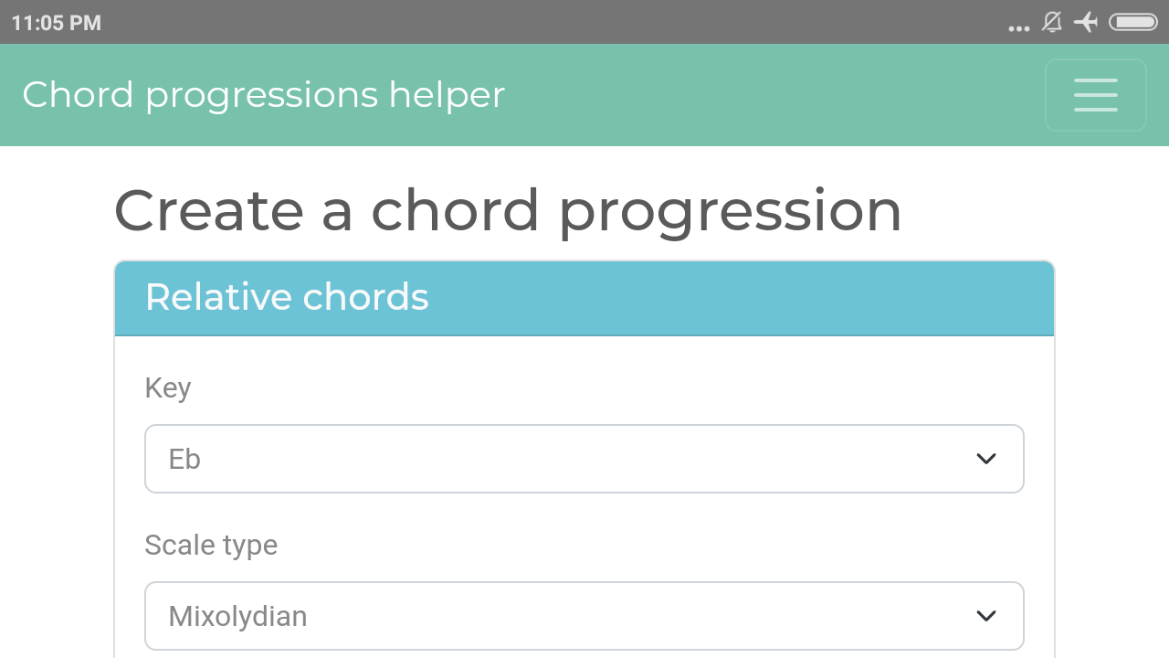Click the Relative chords panel header

point(584,298)
